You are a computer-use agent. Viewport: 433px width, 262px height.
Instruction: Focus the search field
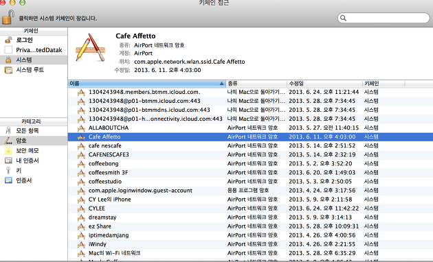pos(384,18)
